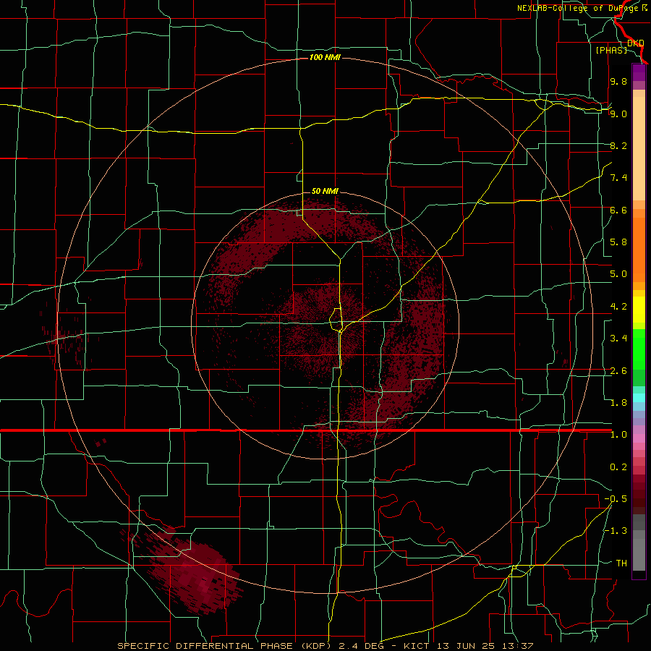The height and width of the screenshot is (651, 651).
Task: Select the 5.8 value on the color scale
Action: click(x=618, y=242)
